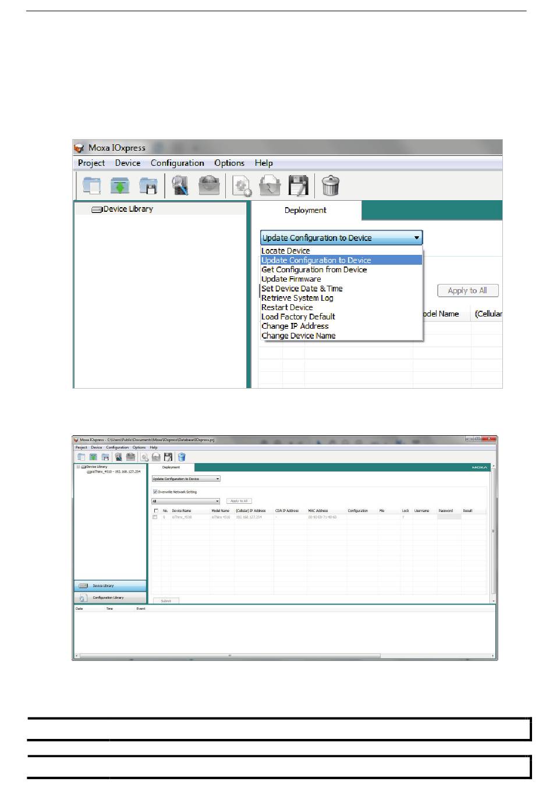Open the Update Configuration to Device dropdown arrow
Viewport: 553px width, 807px height.
(x=417, y=237)
